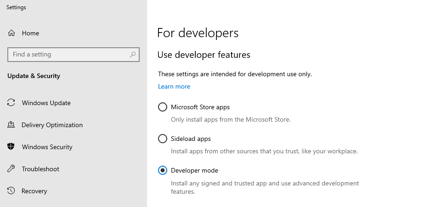This screenshot has width=436, height=207.
Task: Select the Microsoft Store apps radio button
Action: click(x=162, y=107)
